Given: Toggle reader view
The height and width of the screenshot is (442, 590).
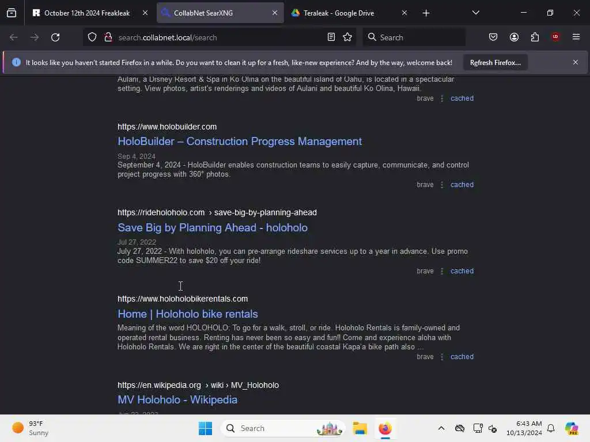Looking at the screenshot, I should coord(331,37).
